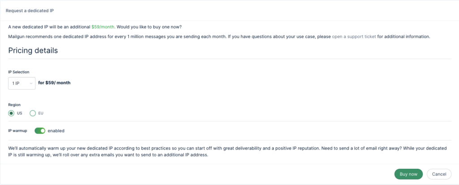459x185 pixels.
Task: Click the green $59/month price text
Action: pyautogui.click(x=104, y=27)
